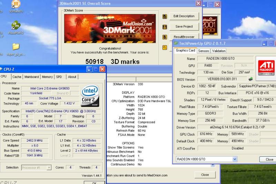
Task: Click the Edit Description button
Action: 184,16
